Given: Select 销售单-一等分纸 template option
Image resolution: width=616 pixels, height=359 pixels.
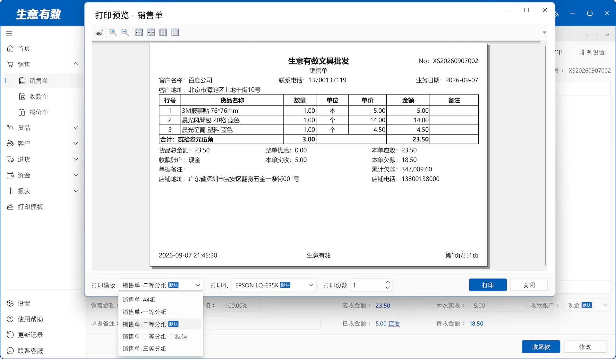Looking at the screenshot, I should (161, 312).
